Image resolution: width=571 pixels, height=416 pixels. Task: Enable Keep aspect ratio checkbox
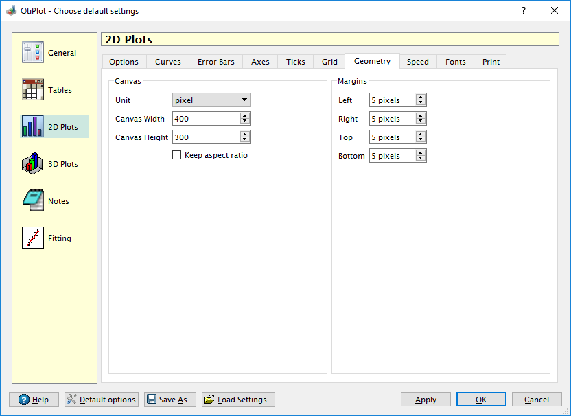(x=177, y=155)
